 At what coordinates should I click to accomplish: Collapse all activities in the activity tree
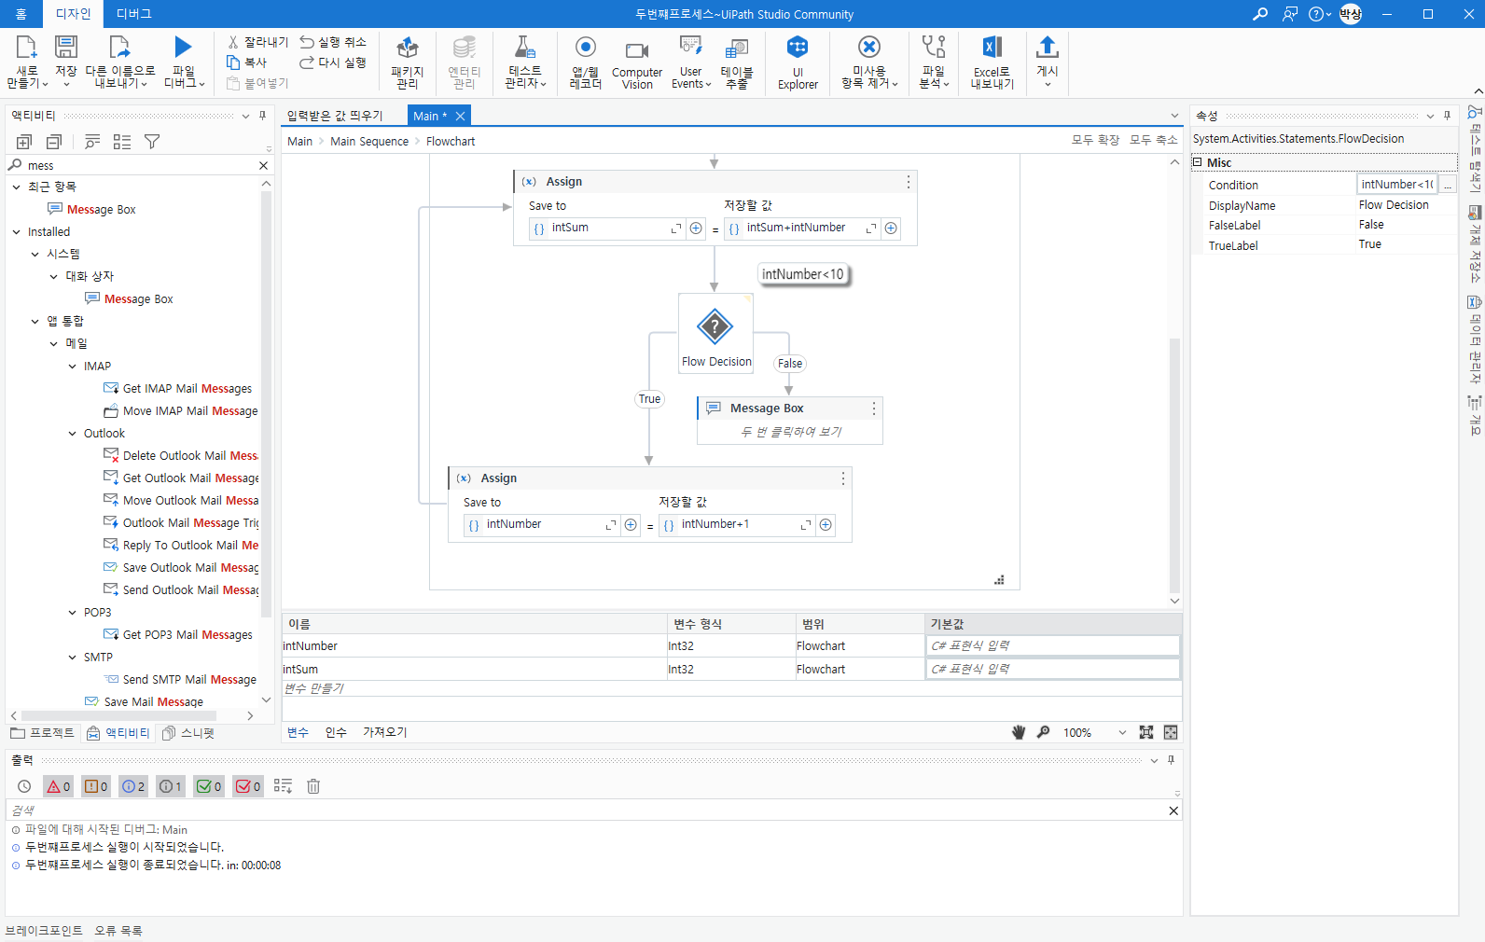click(54, 142)
